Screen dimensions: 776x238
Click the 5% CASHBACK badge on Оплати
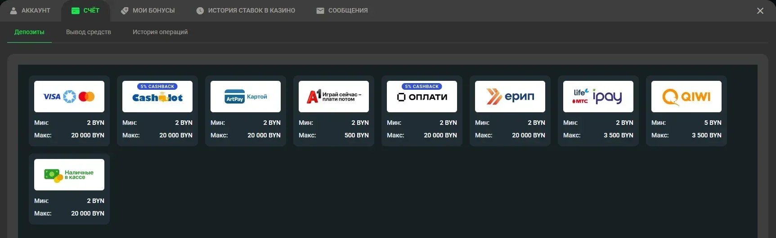tap(422, 87)
